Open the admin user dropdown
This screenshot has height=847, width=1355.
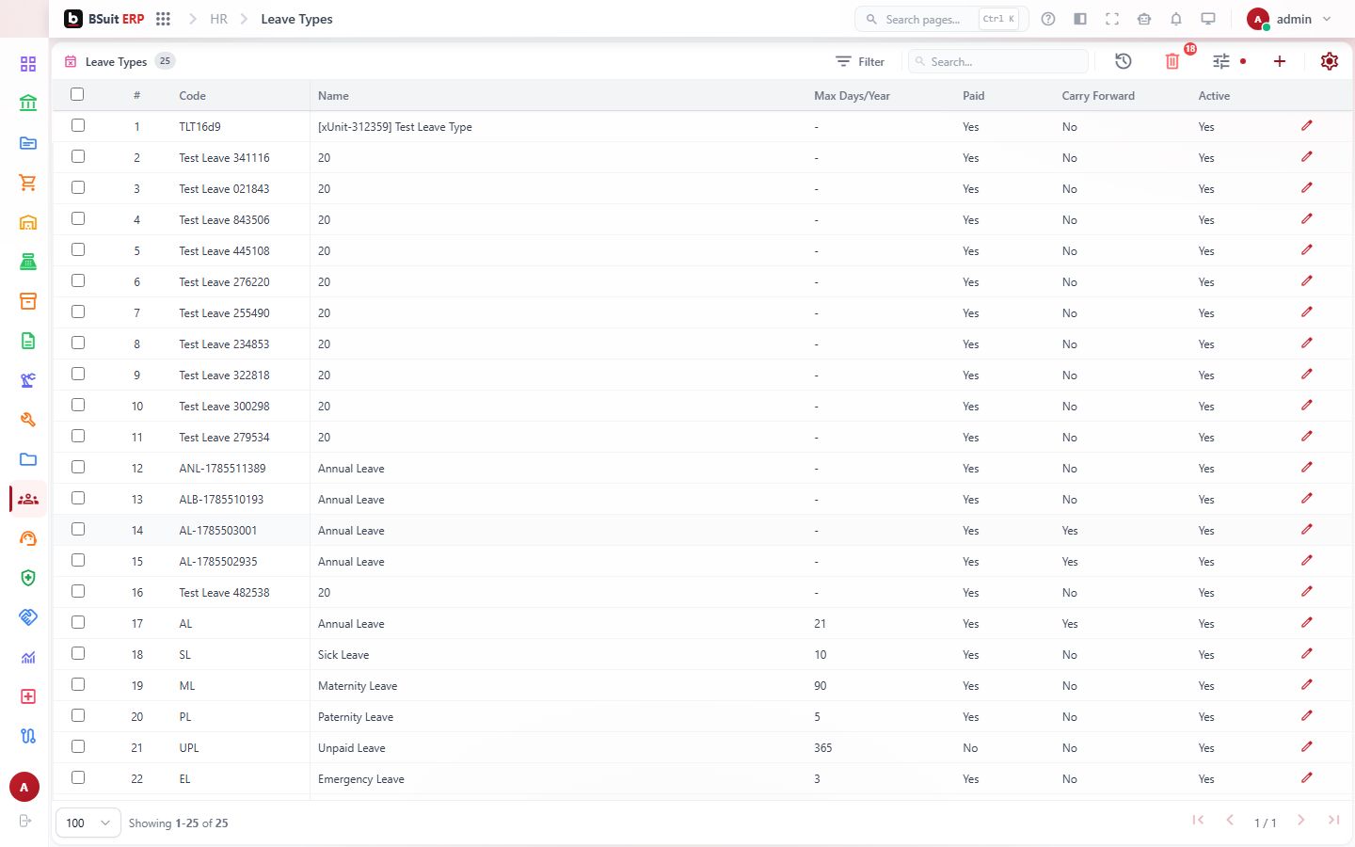pos(1289,19)
